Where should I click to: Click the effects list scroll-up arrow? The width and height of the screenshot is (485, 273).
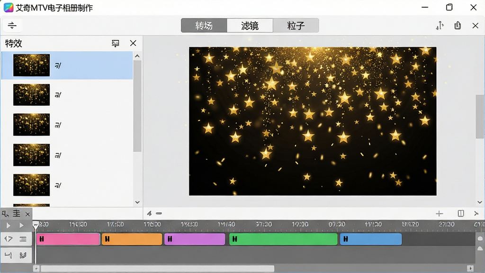pyautogui.click(x=137, y=56)
